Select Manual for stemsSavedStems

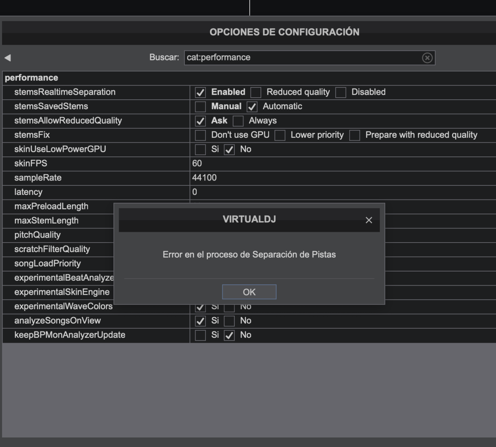point(200,107)
